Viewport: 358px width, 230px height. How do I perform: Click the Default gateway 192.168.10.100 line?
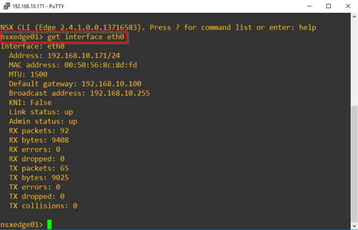[75, 84]
